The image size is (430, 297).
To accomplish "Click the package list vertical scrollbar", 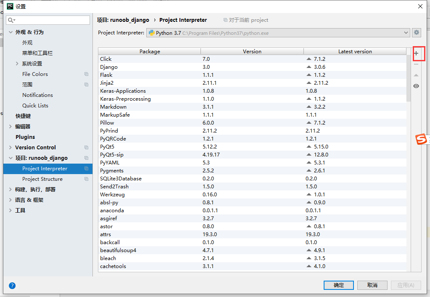I will [x=409, y=78].
